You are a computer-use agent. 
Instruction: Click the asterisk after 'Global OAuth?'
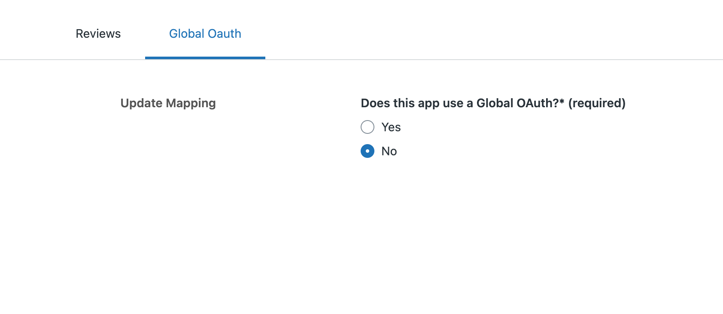(x=562, y=101)
